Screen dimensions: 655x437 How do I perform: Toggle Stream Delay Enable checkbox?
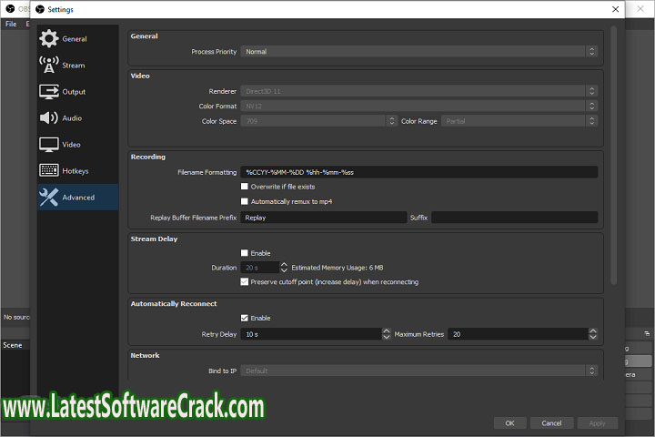pyautogui.click(x=244, y=253)
